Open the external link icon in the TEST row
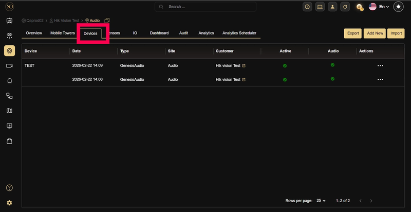Viewport: 411px width, 212px height. click(244, 66)
